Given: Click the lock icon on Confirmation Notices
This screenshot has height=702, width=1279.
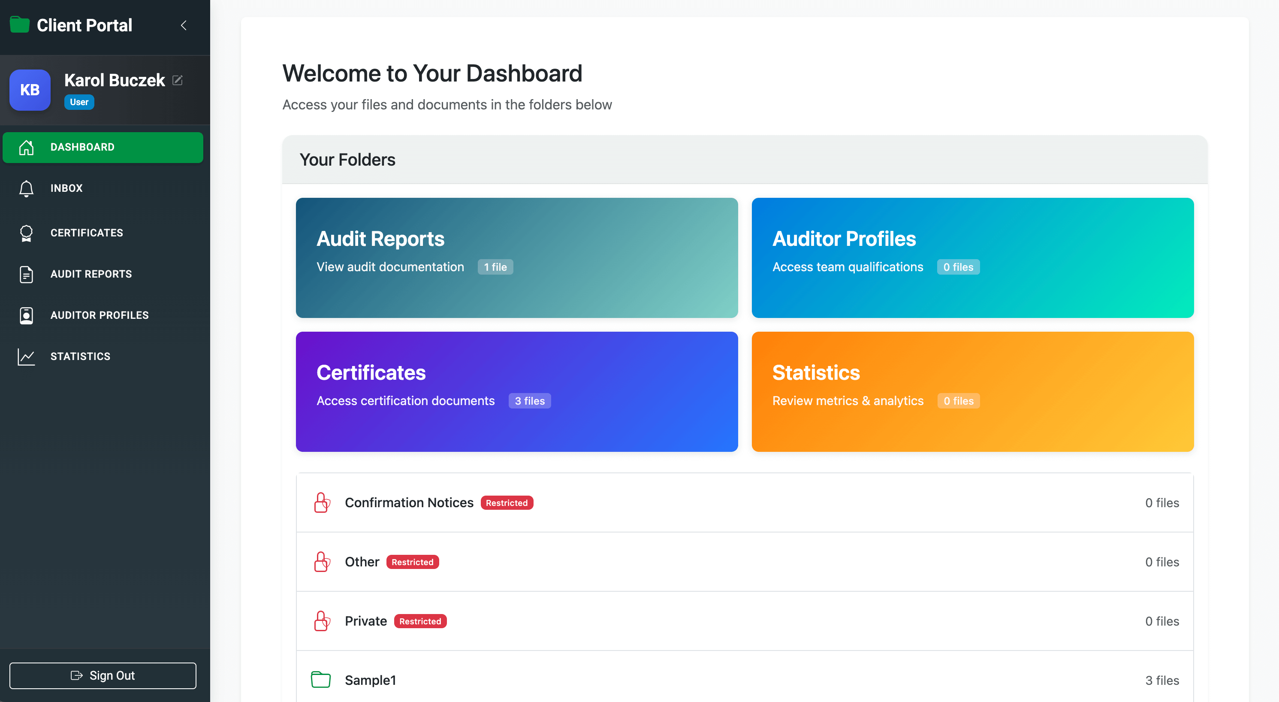Looking at the screenshot, I should pos(322,502).
